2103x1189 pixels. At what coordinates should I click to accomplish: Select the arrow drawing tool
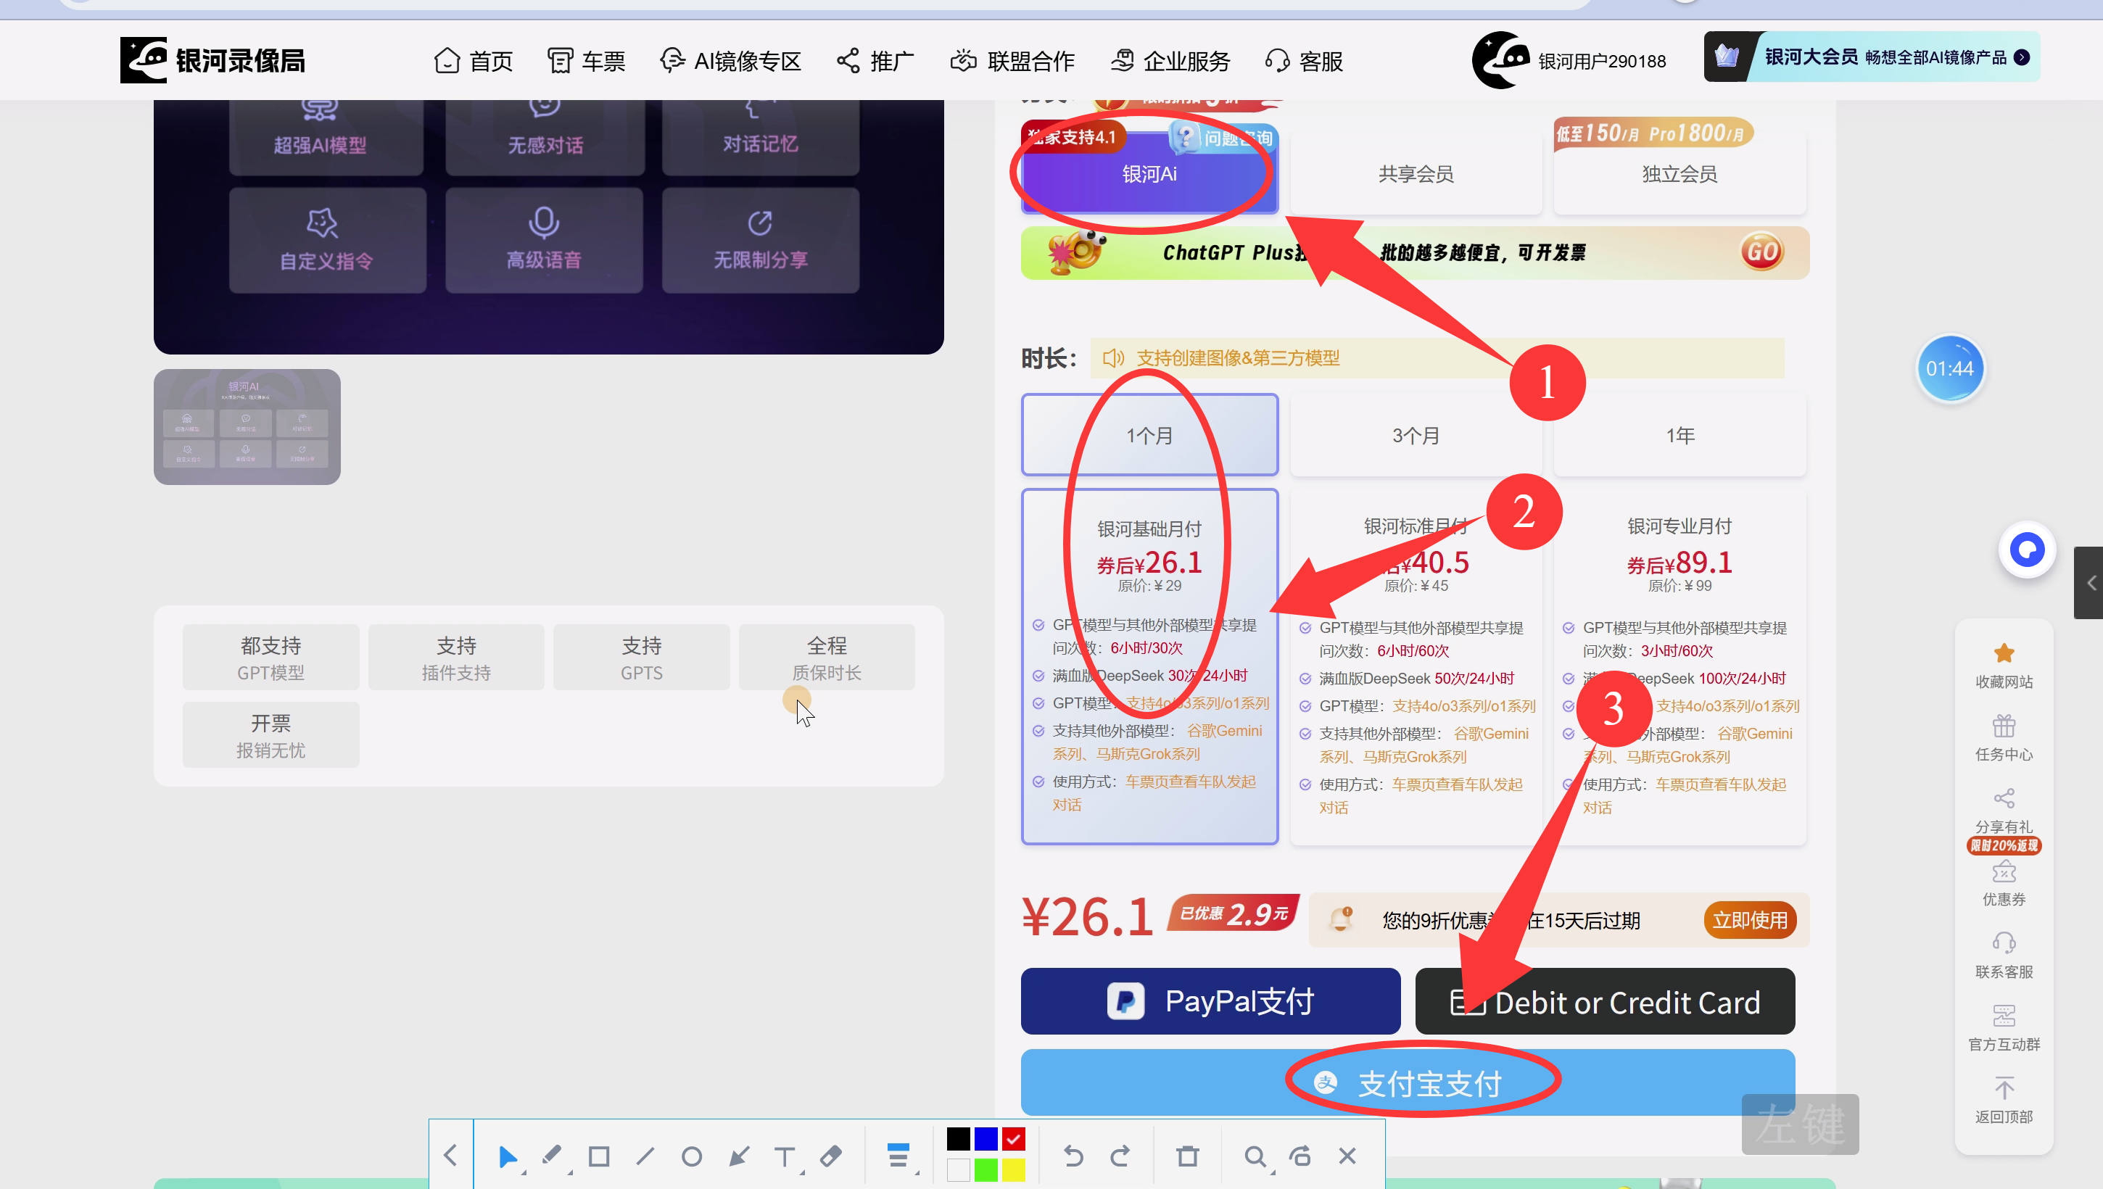[738, 1156]
